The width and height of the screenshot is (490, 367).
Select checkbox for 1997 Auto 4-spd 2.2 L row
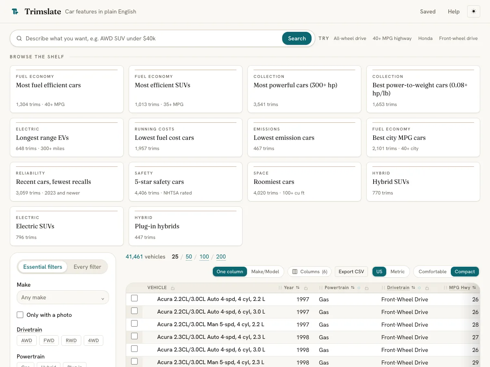pos(134,298)
